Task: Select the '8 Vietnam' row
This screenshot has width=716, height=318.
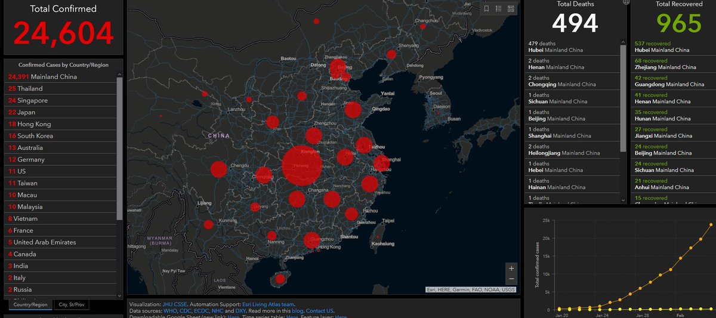Action: pos(60,218)
